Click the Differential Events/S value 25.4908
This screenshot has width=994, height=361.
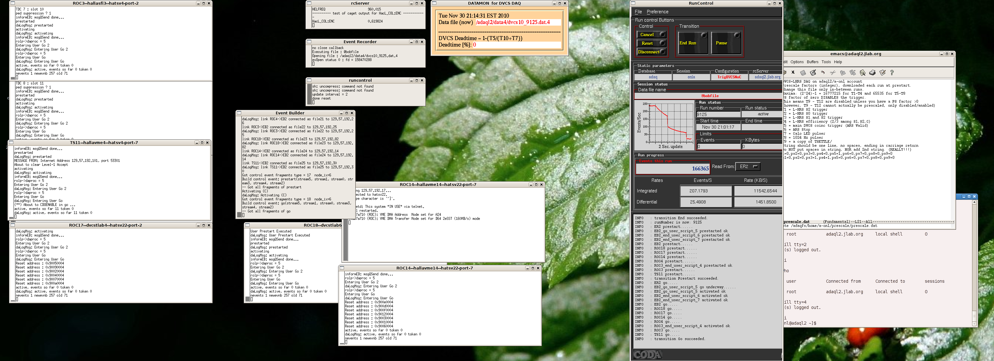(x=706, y=202)
